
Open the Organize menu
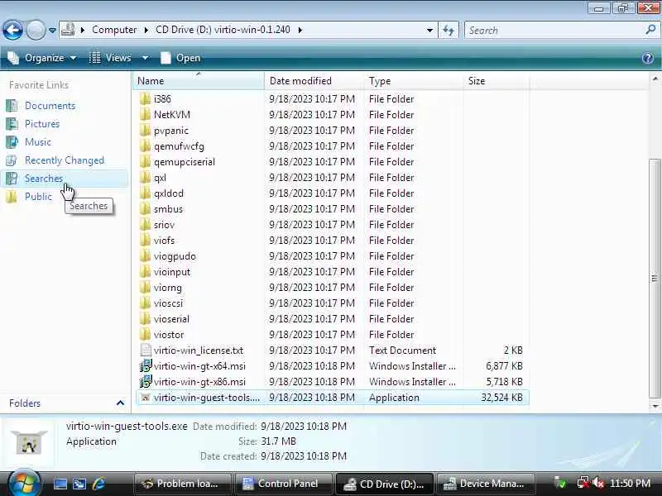(43, 58)
